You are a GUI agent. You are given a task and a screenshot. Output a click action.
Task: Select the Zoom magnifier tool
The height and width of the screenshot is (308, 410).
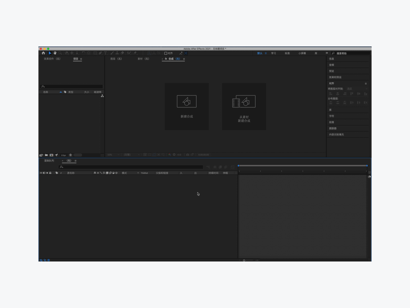[60, 53]
